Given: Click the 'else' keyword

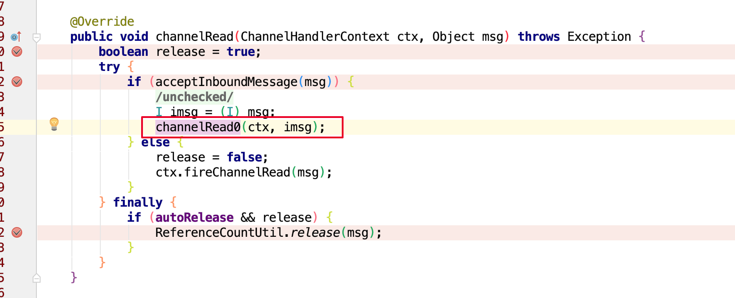Looking at the screenshot, I should (x=155, y=142).
